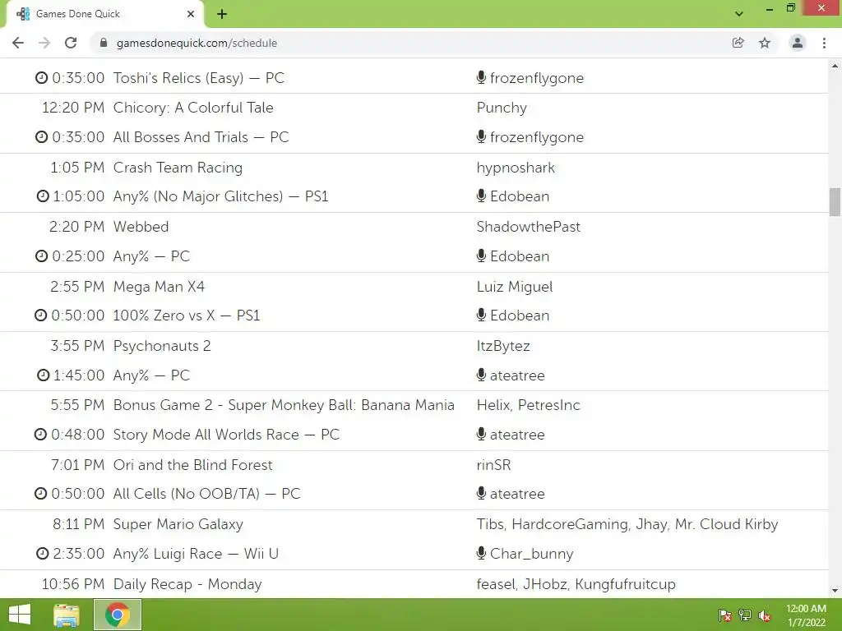Viewport: 842px width, 631px height.
Task: Click clock icon next to All Bosses And Trials
Action: tap(41, 137)
